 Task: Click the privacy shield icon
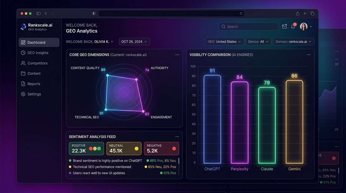(94, 14)
